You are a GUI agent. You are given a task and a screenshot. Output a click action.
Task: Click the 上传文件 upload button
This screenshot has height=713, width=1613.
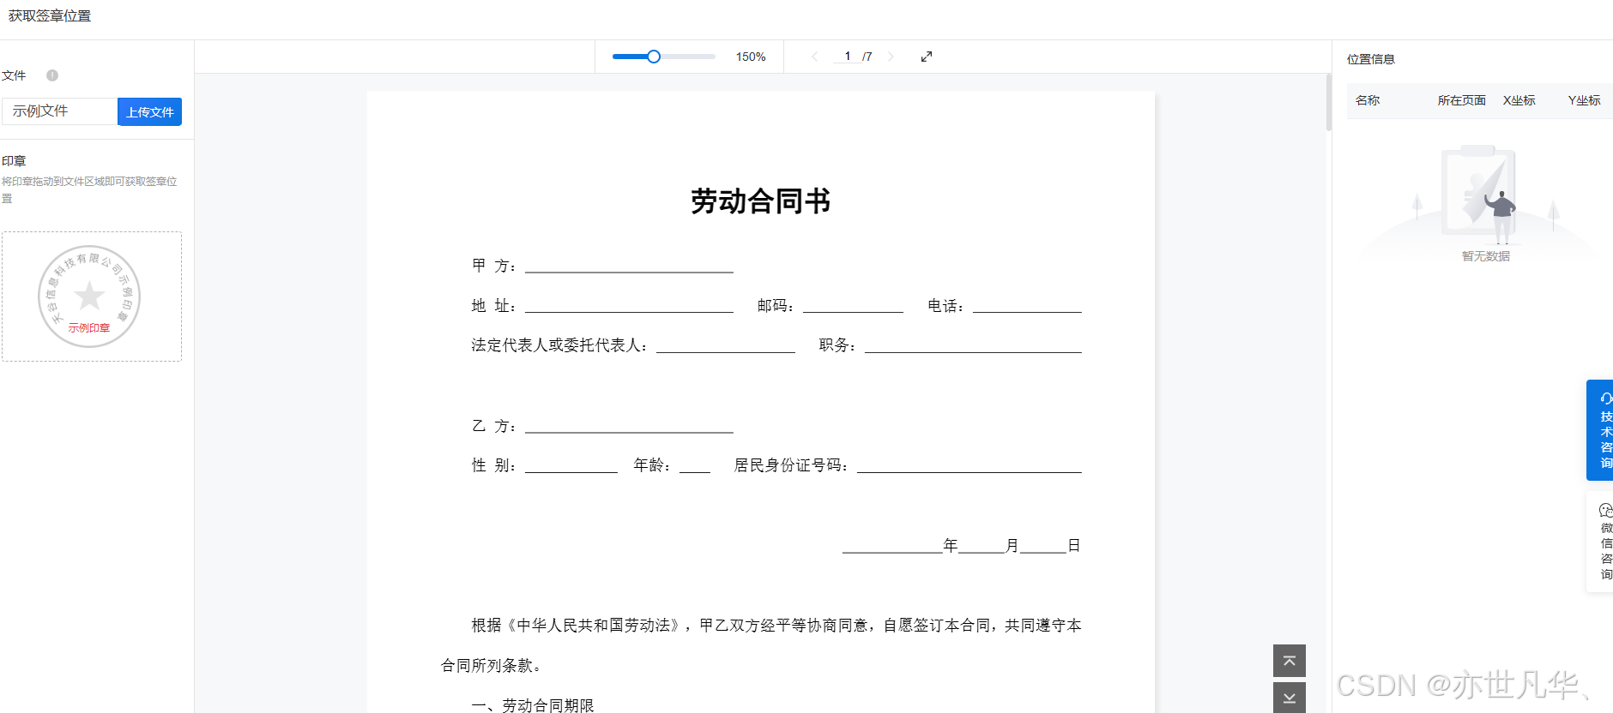[149, 111]
